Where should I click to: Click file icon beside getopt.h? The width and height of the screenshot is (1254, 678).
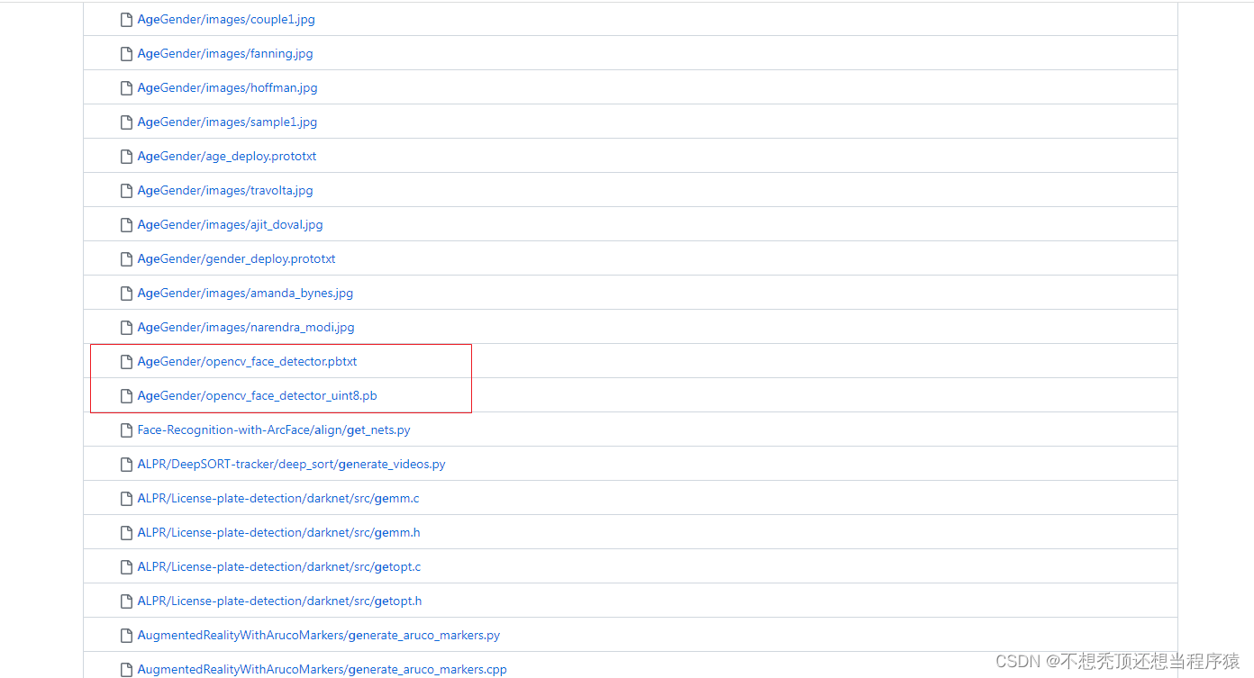[x=127, y=601]
